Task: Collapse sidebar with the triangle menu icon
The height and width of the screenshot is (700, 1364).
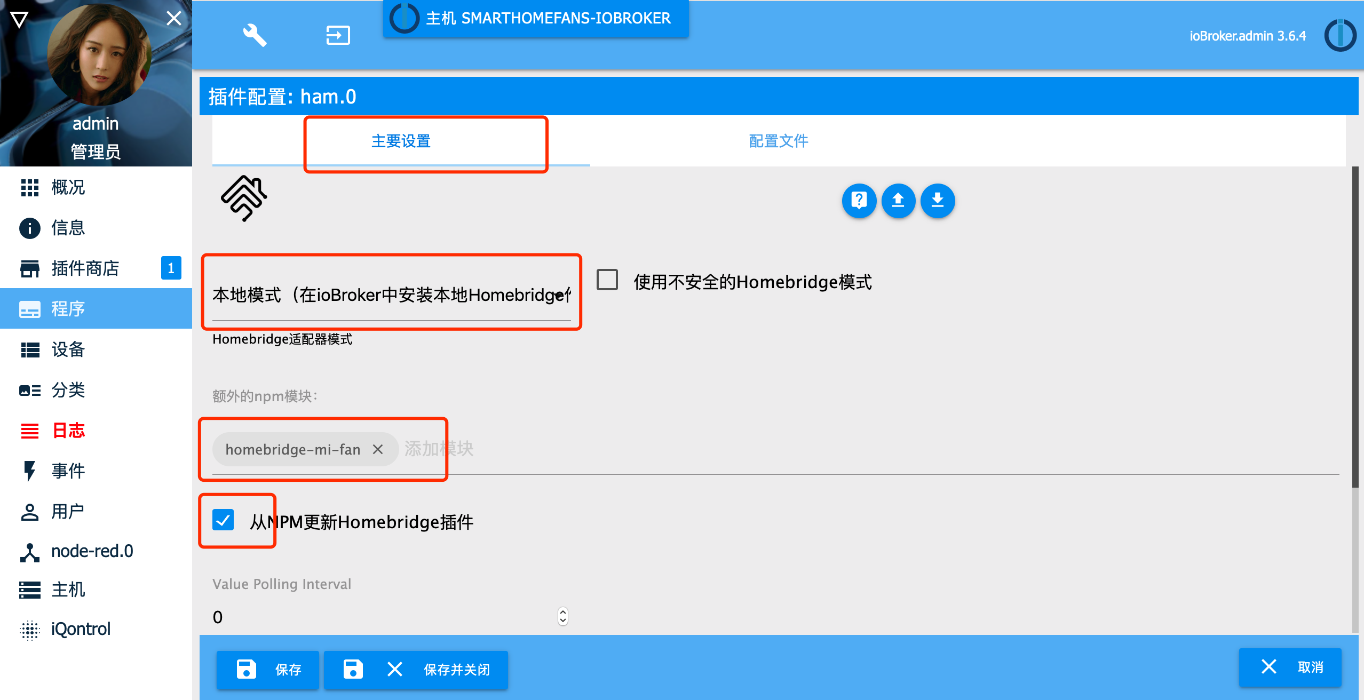Action: coord(19,20)
